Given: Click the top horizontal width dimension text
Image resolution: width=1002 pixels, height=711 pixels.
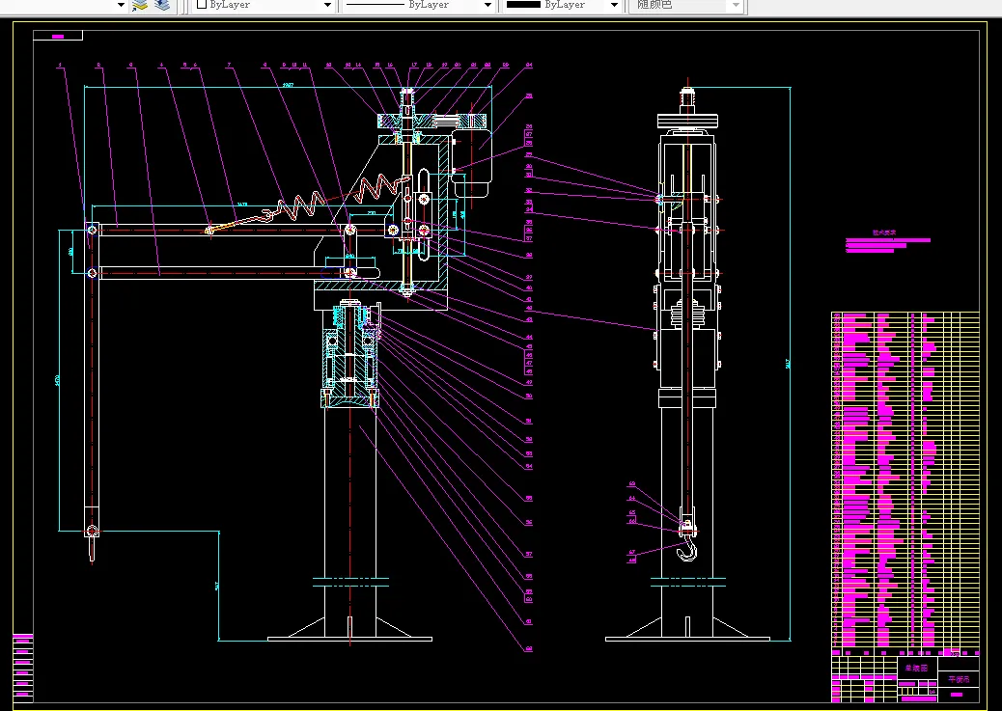Looking at the screenshot, I should [x=288, y=86].
